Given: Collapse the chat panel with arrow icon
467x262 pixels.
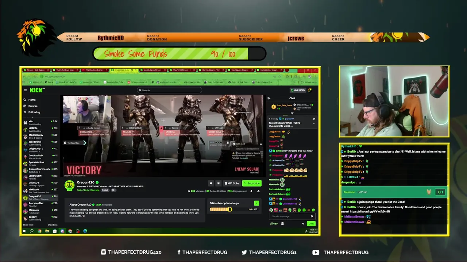Looking at the screenshot, I should coord(269,98).
